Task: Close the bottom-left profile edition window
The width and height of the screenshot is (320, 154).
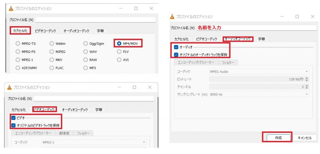Action: tap(150, 87)
